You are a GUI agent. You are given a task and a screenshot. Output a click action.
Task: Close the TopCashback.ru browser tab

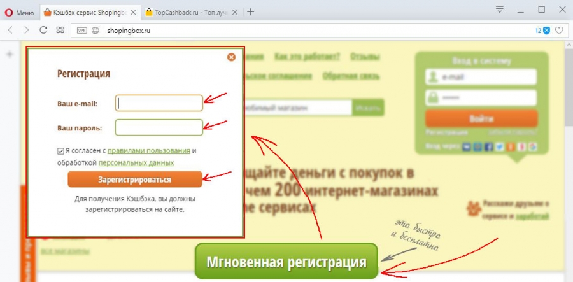tap(234, 13)
